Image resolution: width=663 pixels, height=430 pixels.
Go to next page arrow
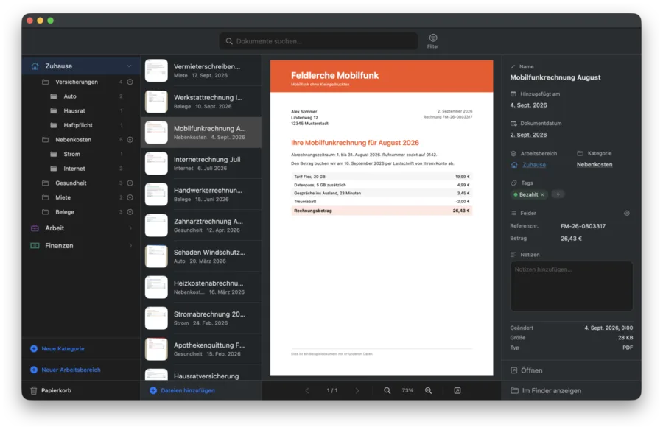(x=357, y=391)
